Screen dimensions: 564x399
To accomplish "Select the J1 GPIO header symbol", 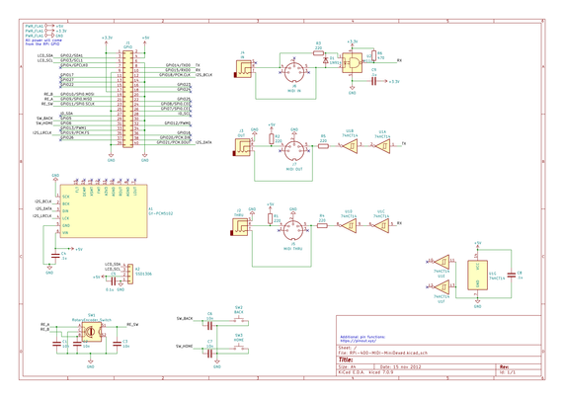I will [x=127, y=99].
